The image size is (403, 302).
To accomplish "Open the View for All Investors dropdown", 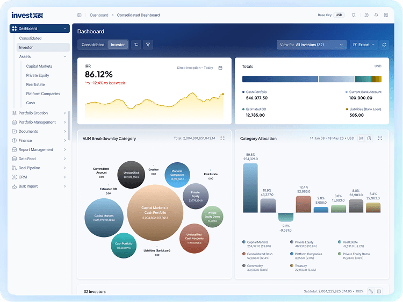I will coord(312,45).
